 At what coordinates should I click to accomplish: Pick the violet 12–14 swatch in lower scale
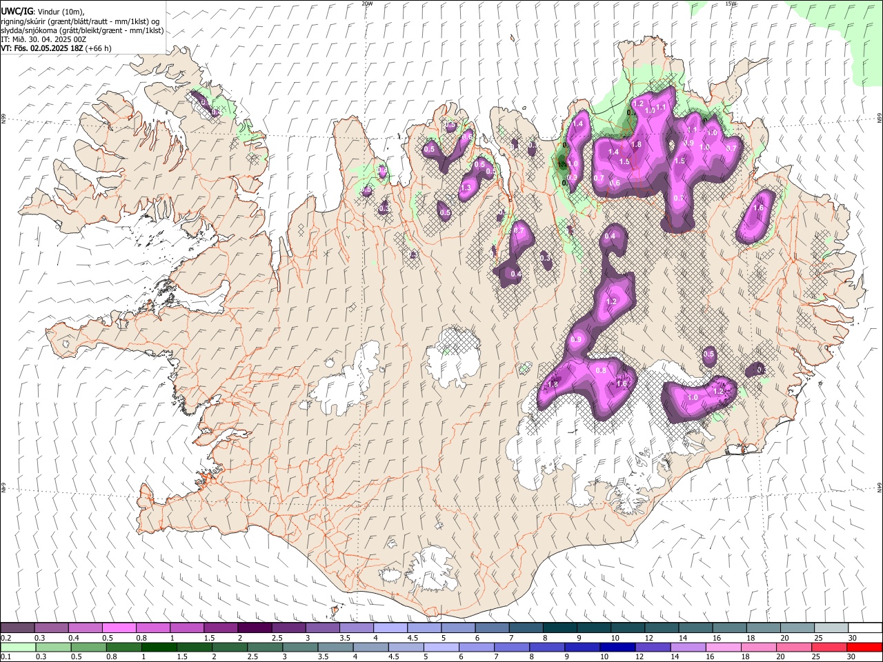pyautogui.click(x=653, y=647)
